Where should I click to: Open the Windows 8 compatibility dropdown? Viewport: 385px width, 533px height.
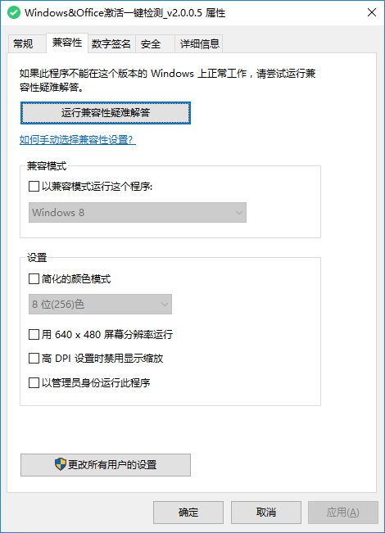tap(138, 212)
